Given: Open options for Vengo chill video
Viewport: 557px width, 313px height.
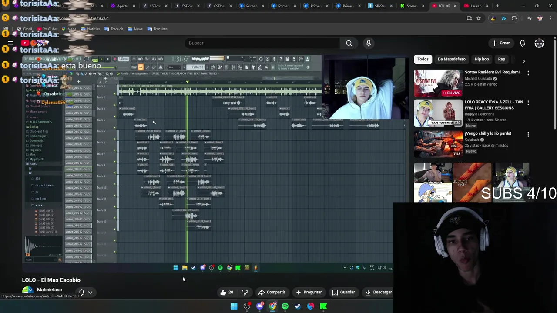Looking at the screenshot, I should [x=528, y=134].
